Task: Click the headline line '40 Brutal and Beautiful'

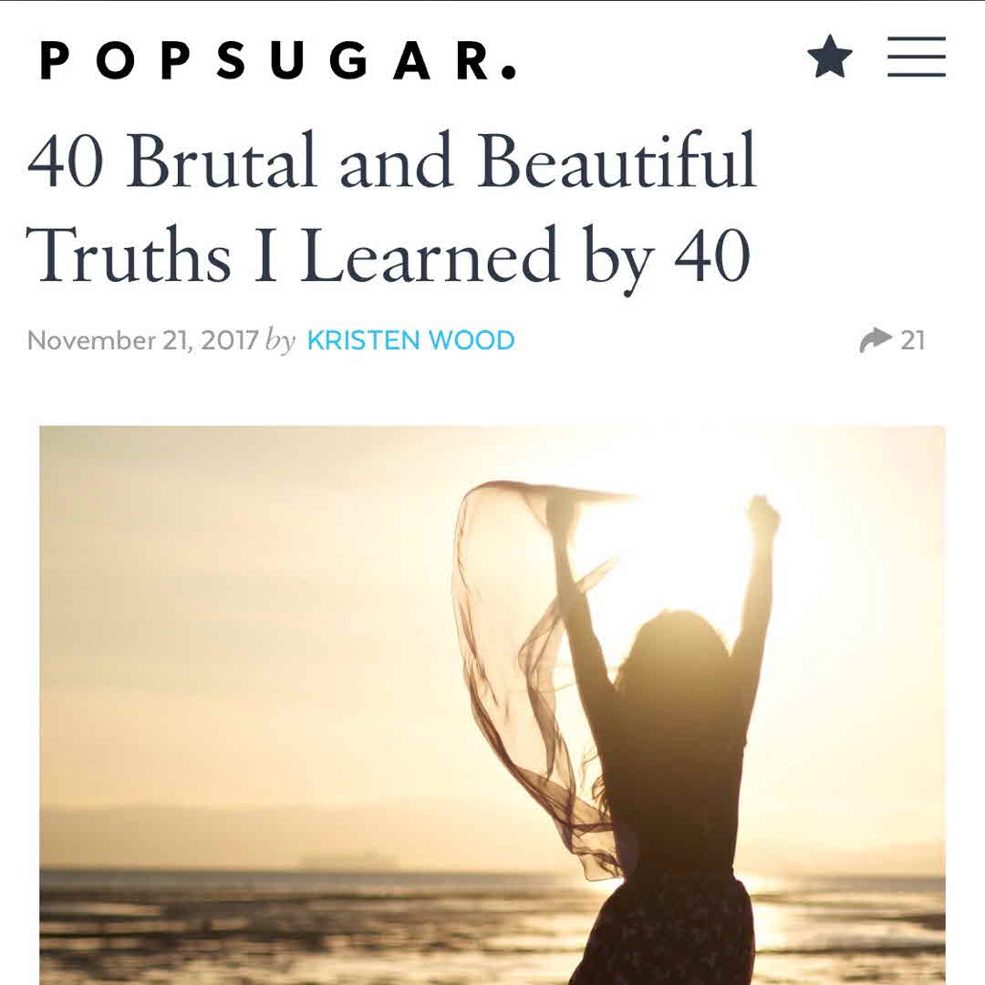Action: tap(391, 161)
